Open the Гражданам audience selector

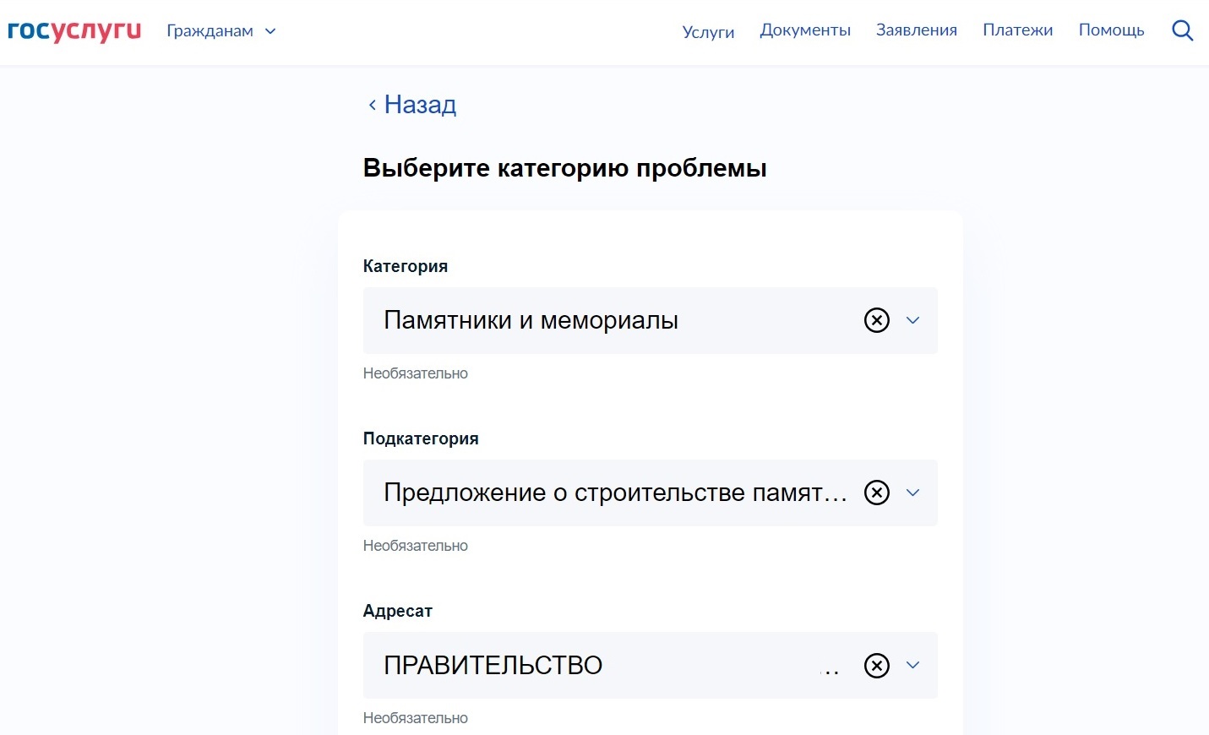(210, 31)
